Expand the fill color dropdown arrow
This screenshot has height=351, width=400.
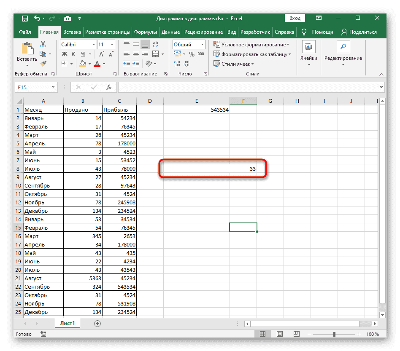(89, 64)
